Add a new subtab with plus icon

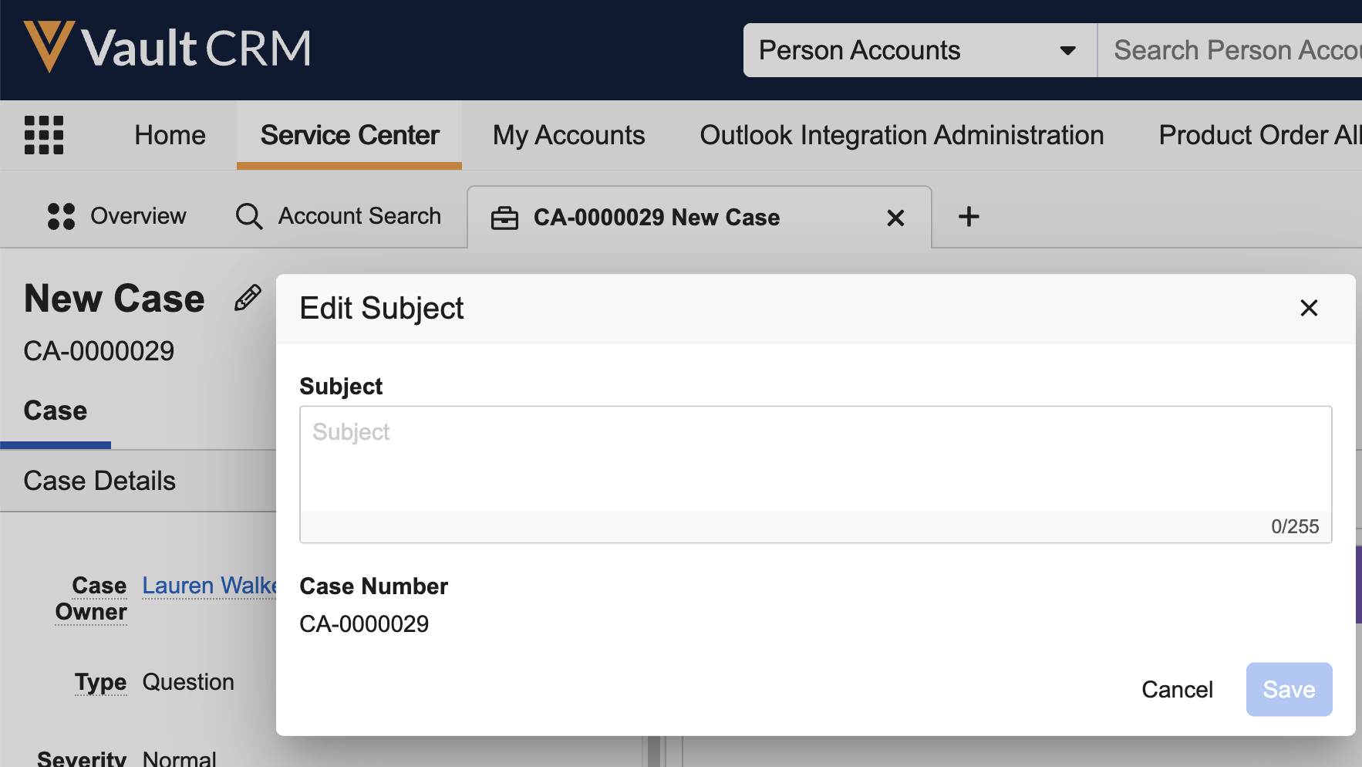pos(969,217)
